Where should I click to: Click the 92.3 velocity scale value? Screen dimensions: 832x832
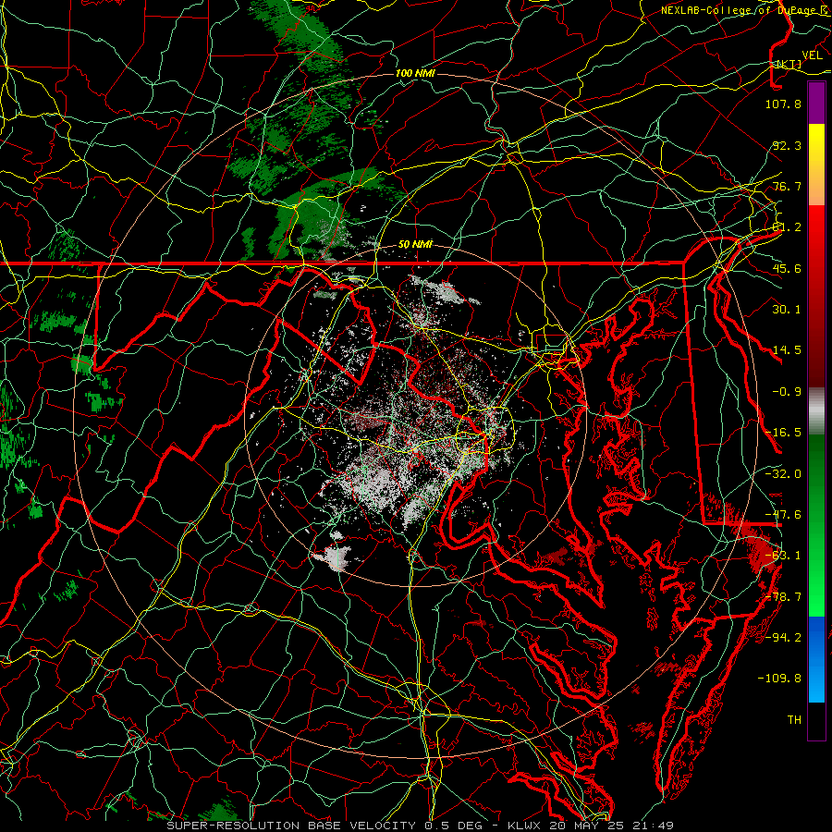click(787, 145)
